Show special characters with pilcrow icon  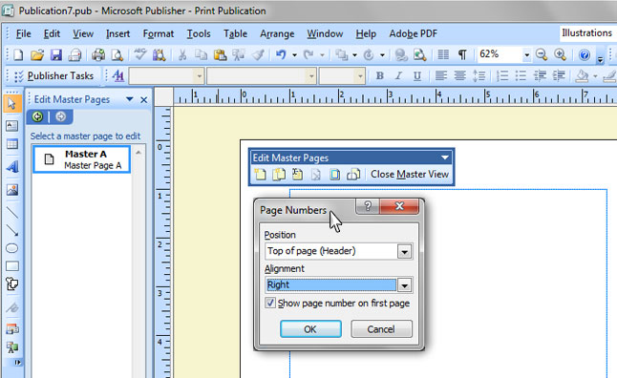click(462, 54)
